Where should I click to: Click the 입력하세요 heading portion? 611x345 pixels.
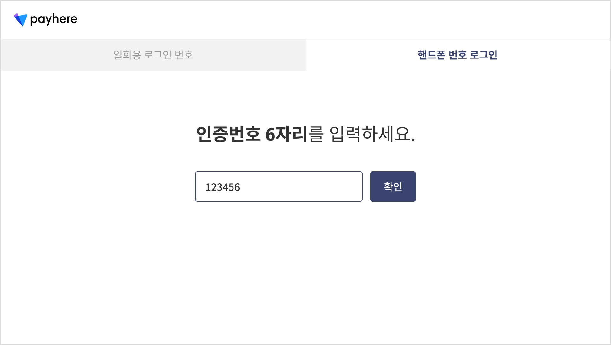(x=372, y=134)
